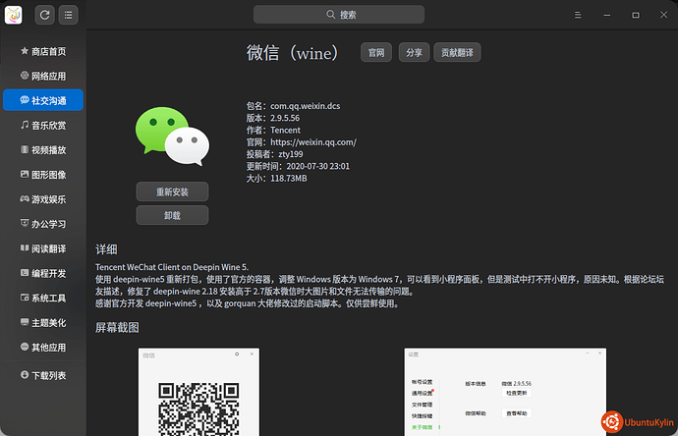
Task: Click the contributor name zty199
Action: tap(291, 154)
